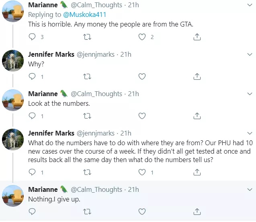
Task: Click Marianne's chair avatar on first tweet
Action: coord(12,12)
